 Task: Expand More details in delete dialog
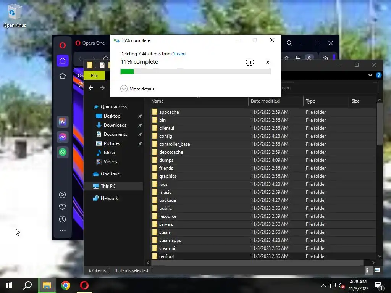click(137, 89)
